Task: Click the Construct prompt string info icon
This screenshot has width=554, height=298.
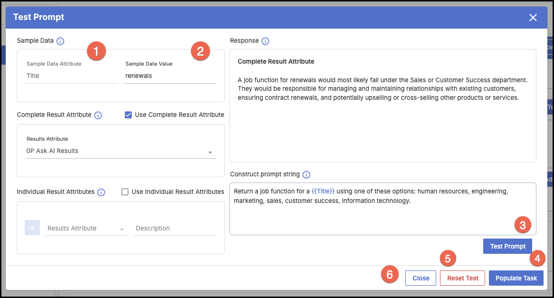Action: point(306,174)
